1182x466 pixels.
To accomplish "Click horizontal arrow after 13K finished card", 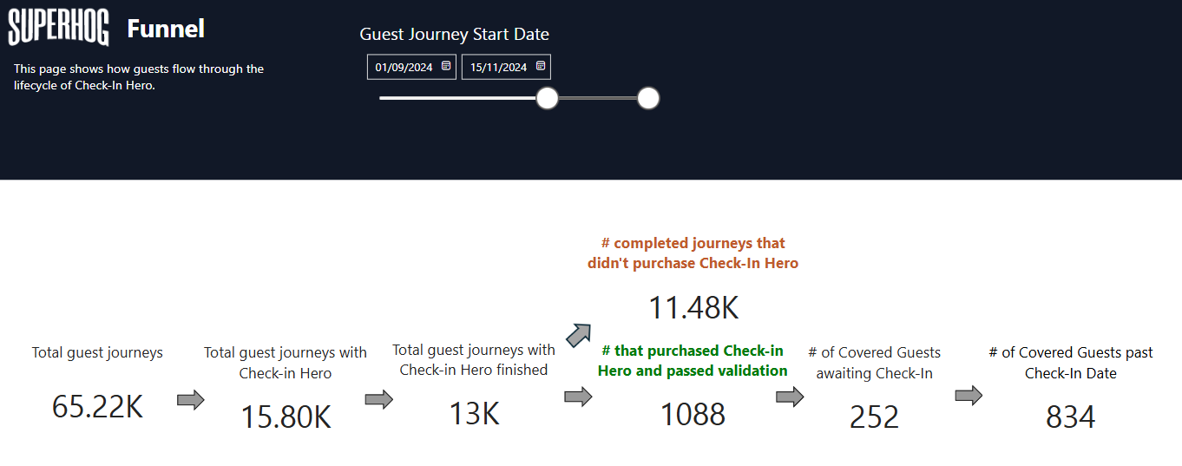I will [x=578, y=397].
